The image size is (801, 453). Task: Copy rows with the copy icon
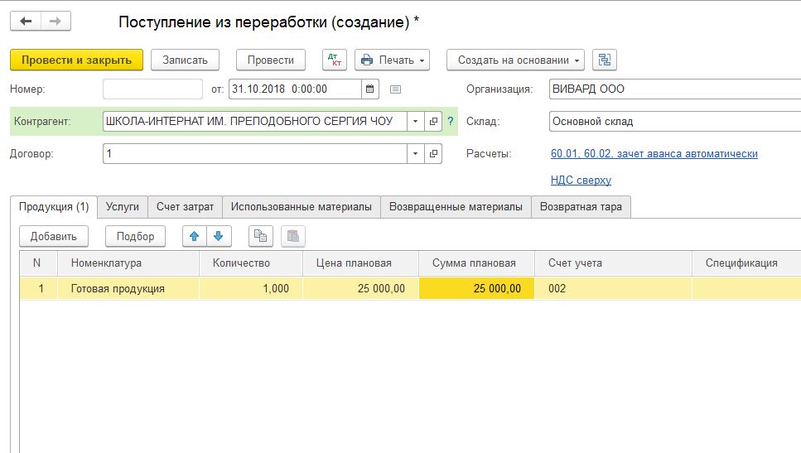click(261, 236)
